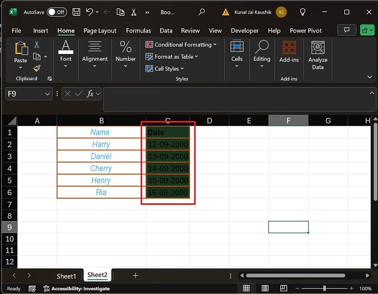378x294 pixels.
Task: Select cell B4 containing Cherry
Action: point(101,168)
